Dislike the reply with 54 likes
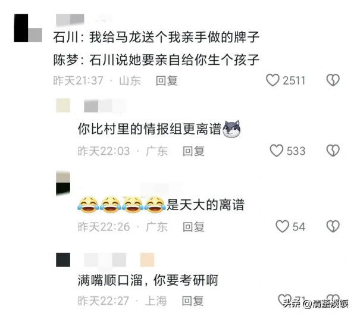Viewport: 357px width, 316px height. [333, 227]
